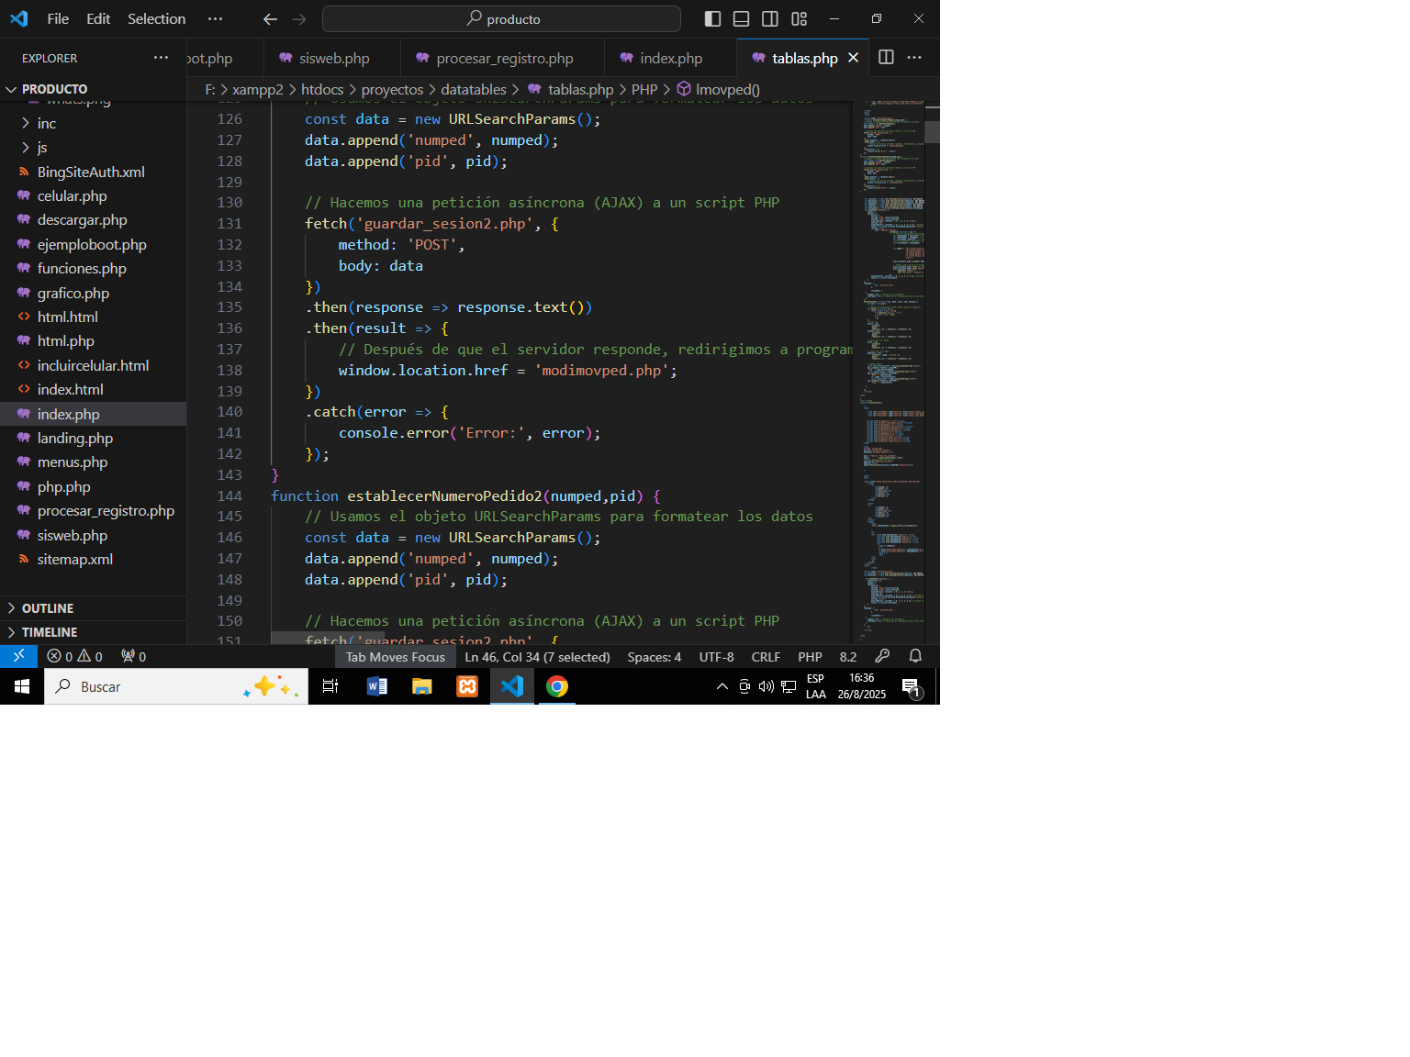
Task: Toggle the primary side bar layout icon
Action: 712,18
